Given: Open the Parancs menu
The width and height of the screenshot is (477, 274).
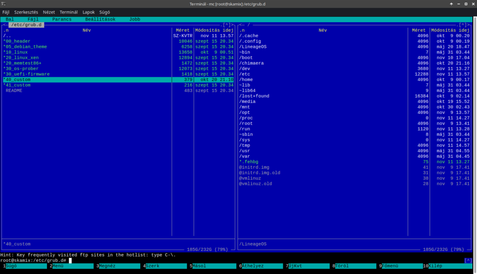Looking at the screenshot, I should [62, 19].
